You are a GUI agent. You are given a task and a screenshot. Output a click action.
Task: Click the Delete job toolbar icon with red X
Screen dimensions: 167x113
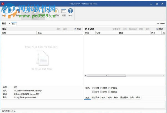click(x=18, y=11)
